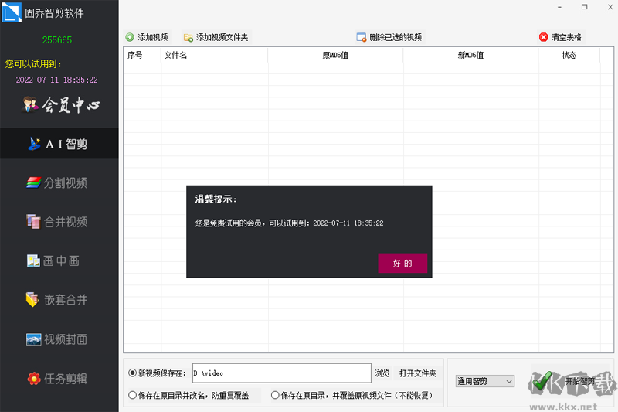Click the green plus 添加视频 icon
This screenshot has width=618, height=412.
(130, 37)
